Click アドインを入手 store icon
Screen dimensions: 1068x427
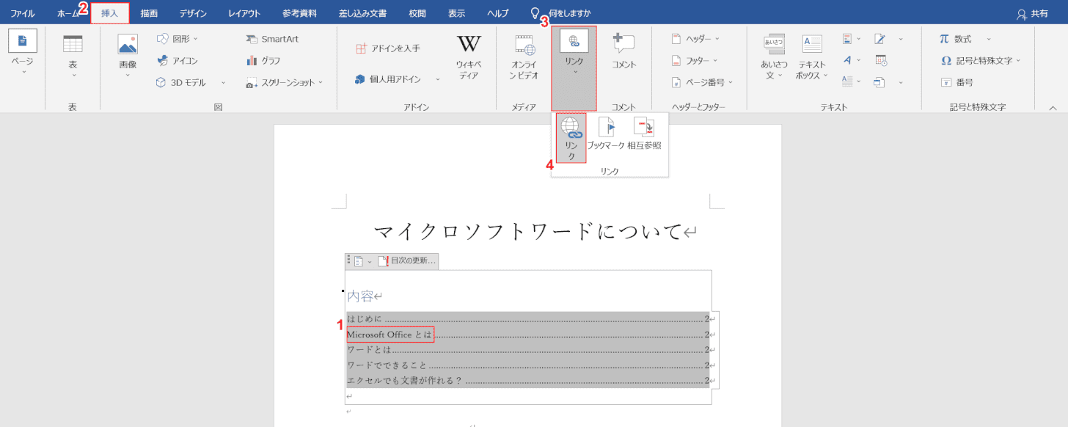360,48
